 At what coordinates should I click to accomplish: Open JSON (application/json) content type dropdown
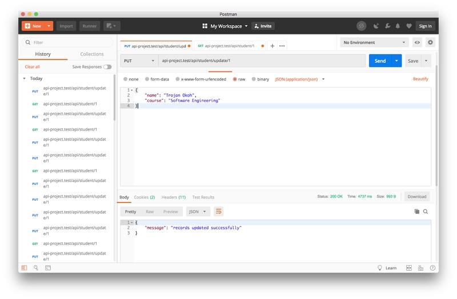[300, 79]
